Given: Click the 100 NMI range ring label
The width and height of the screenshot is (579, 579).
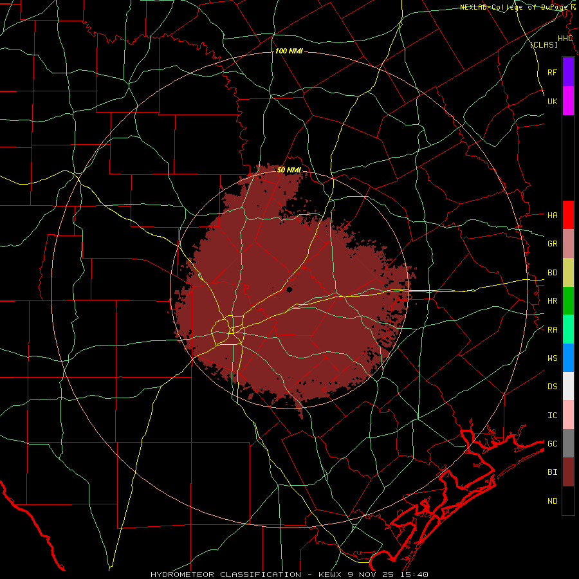Looking at the screenshot, I should tap(289, 51).
